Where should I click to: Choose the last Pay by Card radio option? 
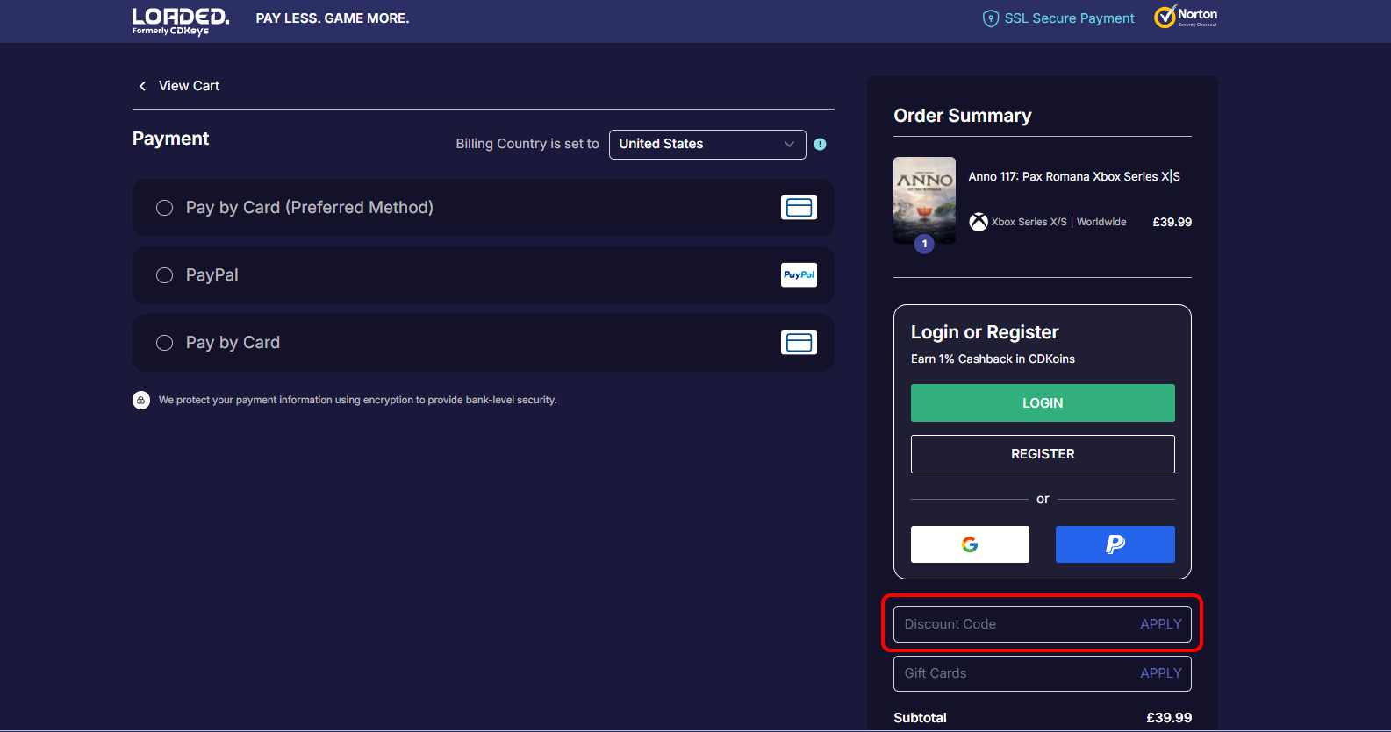pos(165,343)
